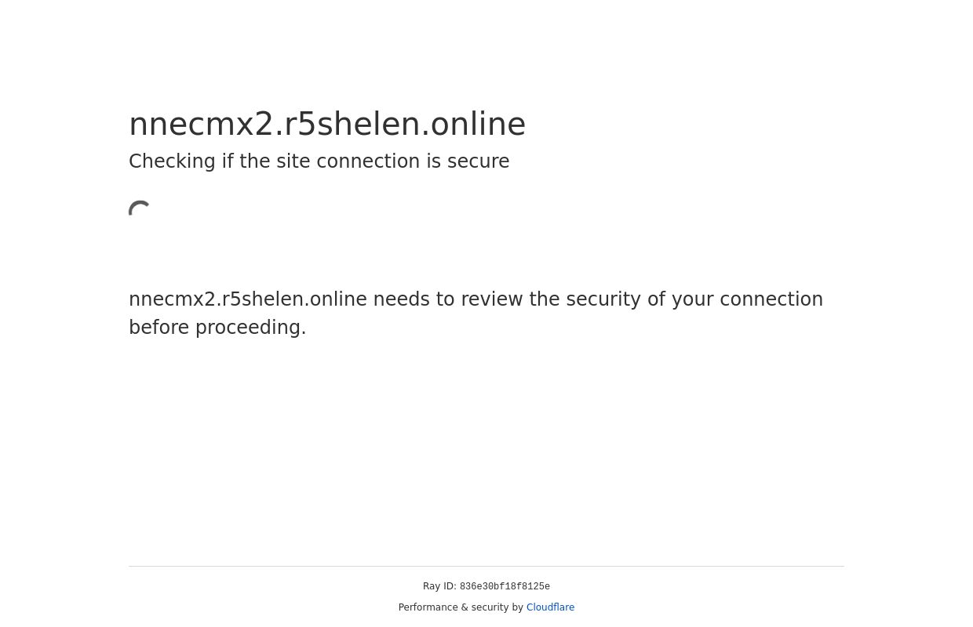This screenshot has width=973, height=627.
Task: Click the domain name in the body paragraph
Action: coord(247,299)
